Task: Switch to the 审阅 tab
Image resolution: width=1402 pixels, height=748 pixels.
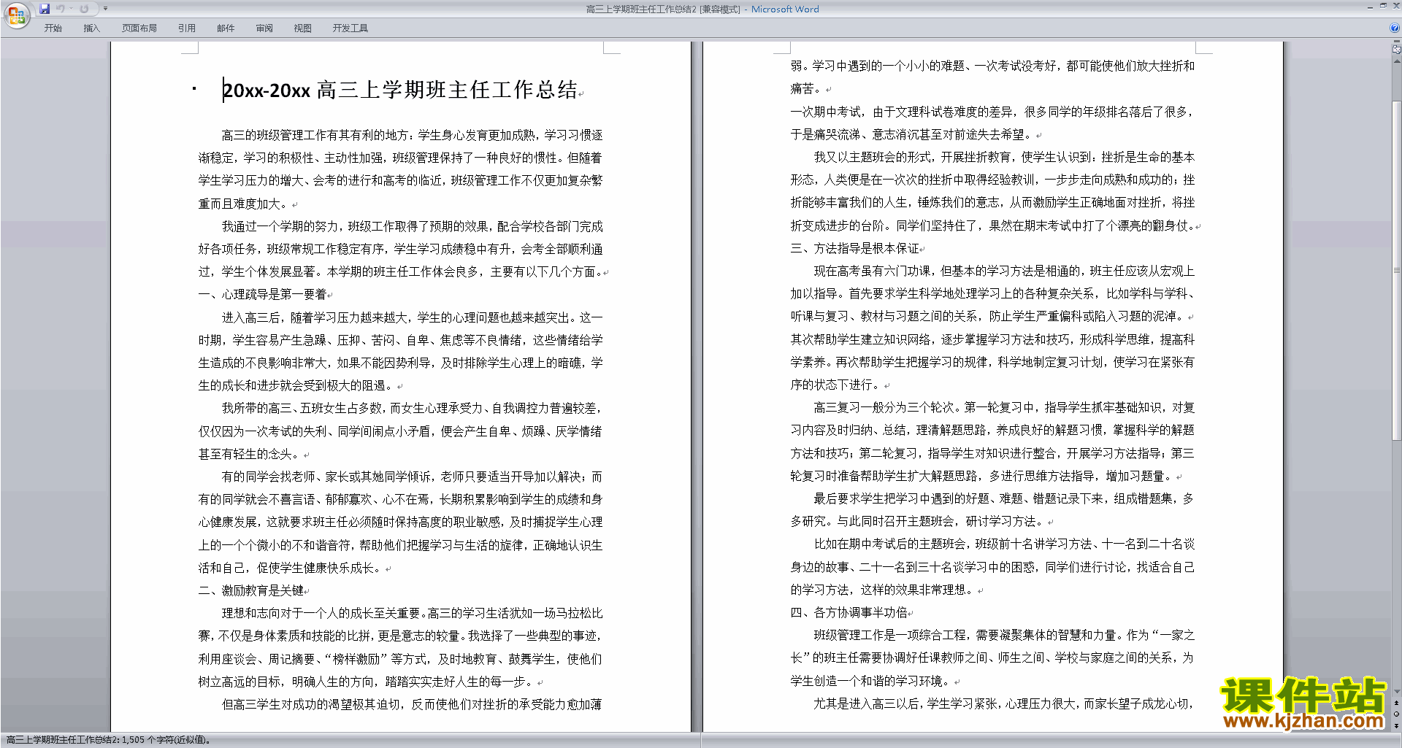Action: pos(264,28)
